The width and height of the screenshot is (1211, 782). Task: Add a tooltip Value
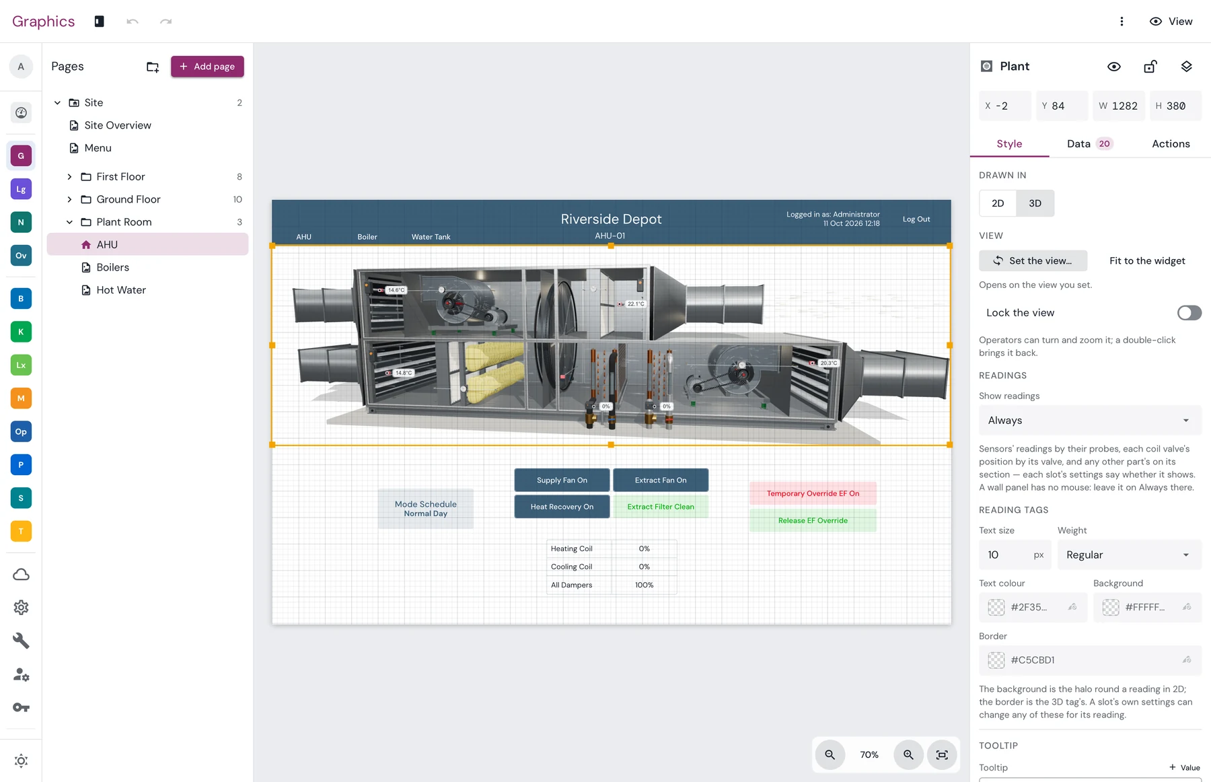pos(1185,768)
